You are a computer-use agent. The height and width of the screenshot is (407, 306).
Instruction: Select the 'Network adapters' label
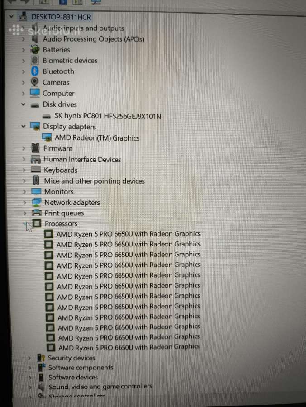(72, 202)
